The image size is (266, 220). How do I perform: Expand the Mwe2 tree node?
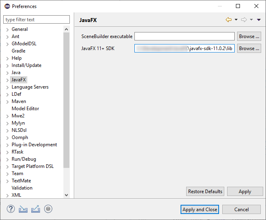click(x=7, y=116)
